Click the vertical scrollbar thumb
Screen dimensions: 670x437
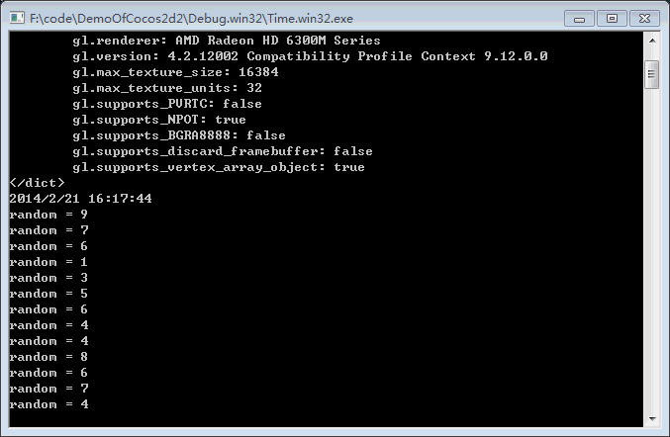click(x=651, y=74)
